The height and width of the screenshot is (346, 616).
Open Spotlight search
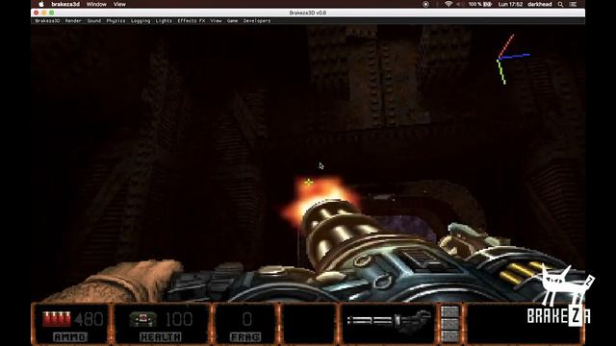point(560,4)
